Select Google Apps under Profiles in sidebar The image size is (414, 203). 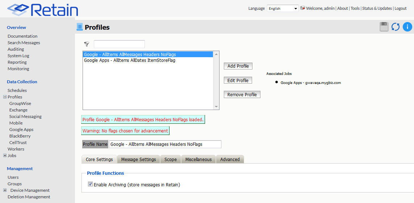pos(21,130)
